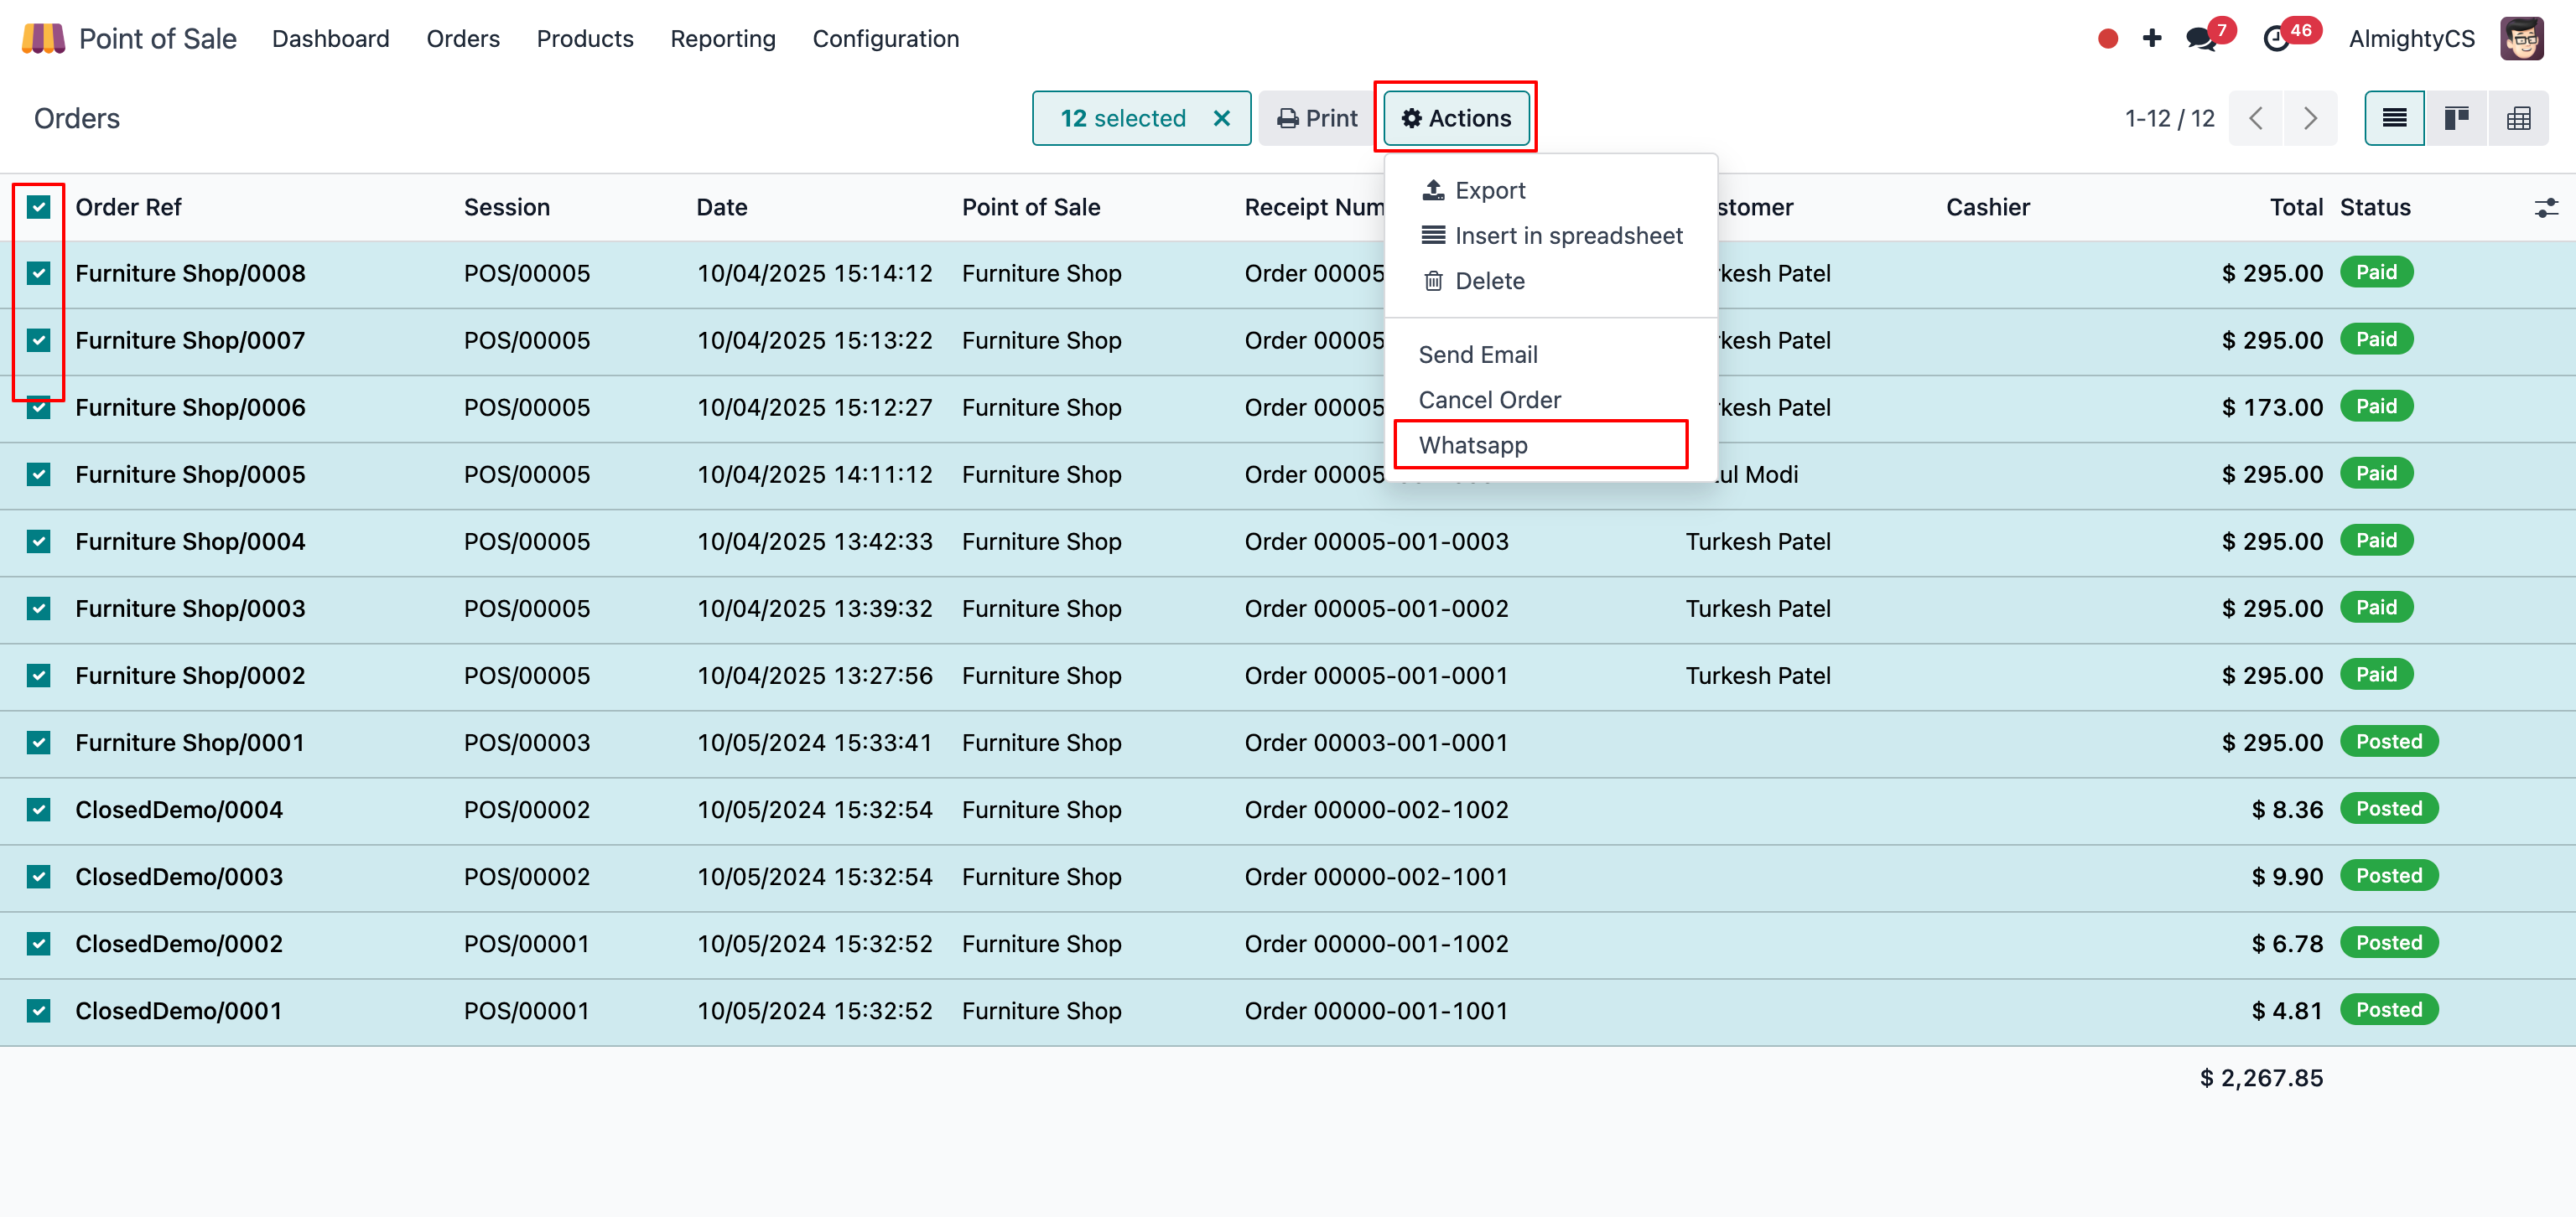Open the Actions dropdown button
Screen dimensions: 2576x1217
click(1456, 119)
